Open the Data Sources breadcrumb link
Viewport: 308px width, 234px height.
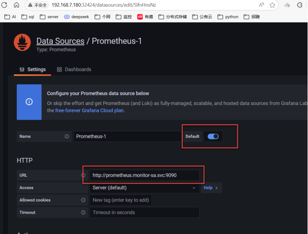(60, 41)
